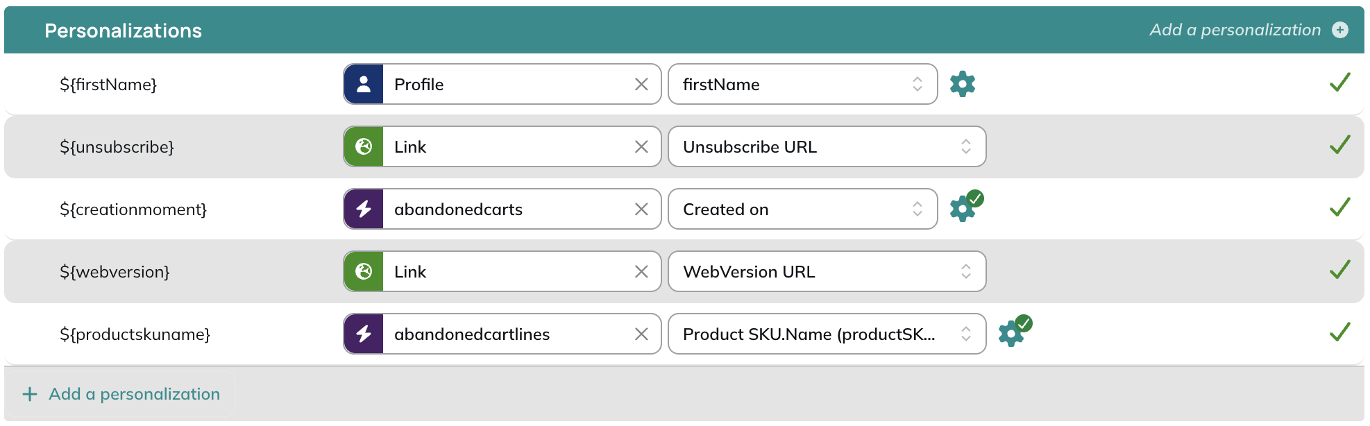Clear the Profile source selection

641,84
